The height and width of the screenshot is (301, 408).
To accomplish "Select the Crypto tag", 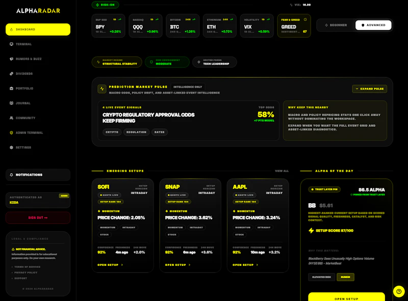I will click(x=112, y=132).
